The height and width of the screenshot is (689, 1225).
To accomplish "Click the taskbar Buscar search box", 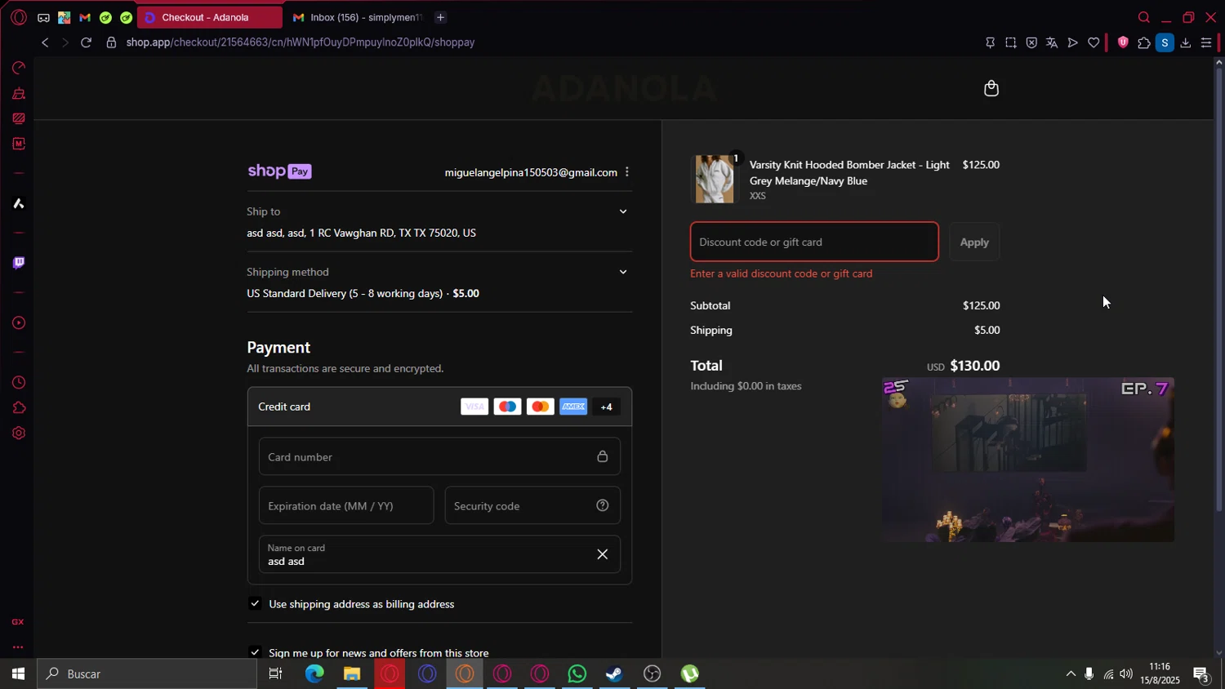I will 147,673.
